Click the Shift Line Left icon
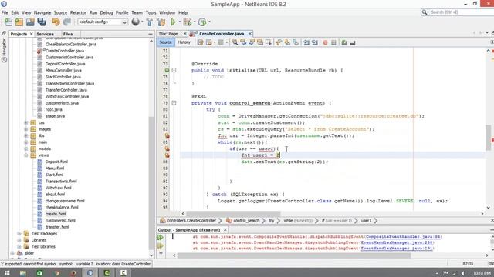The image size is (494, 277). click(x=306, y=42)
